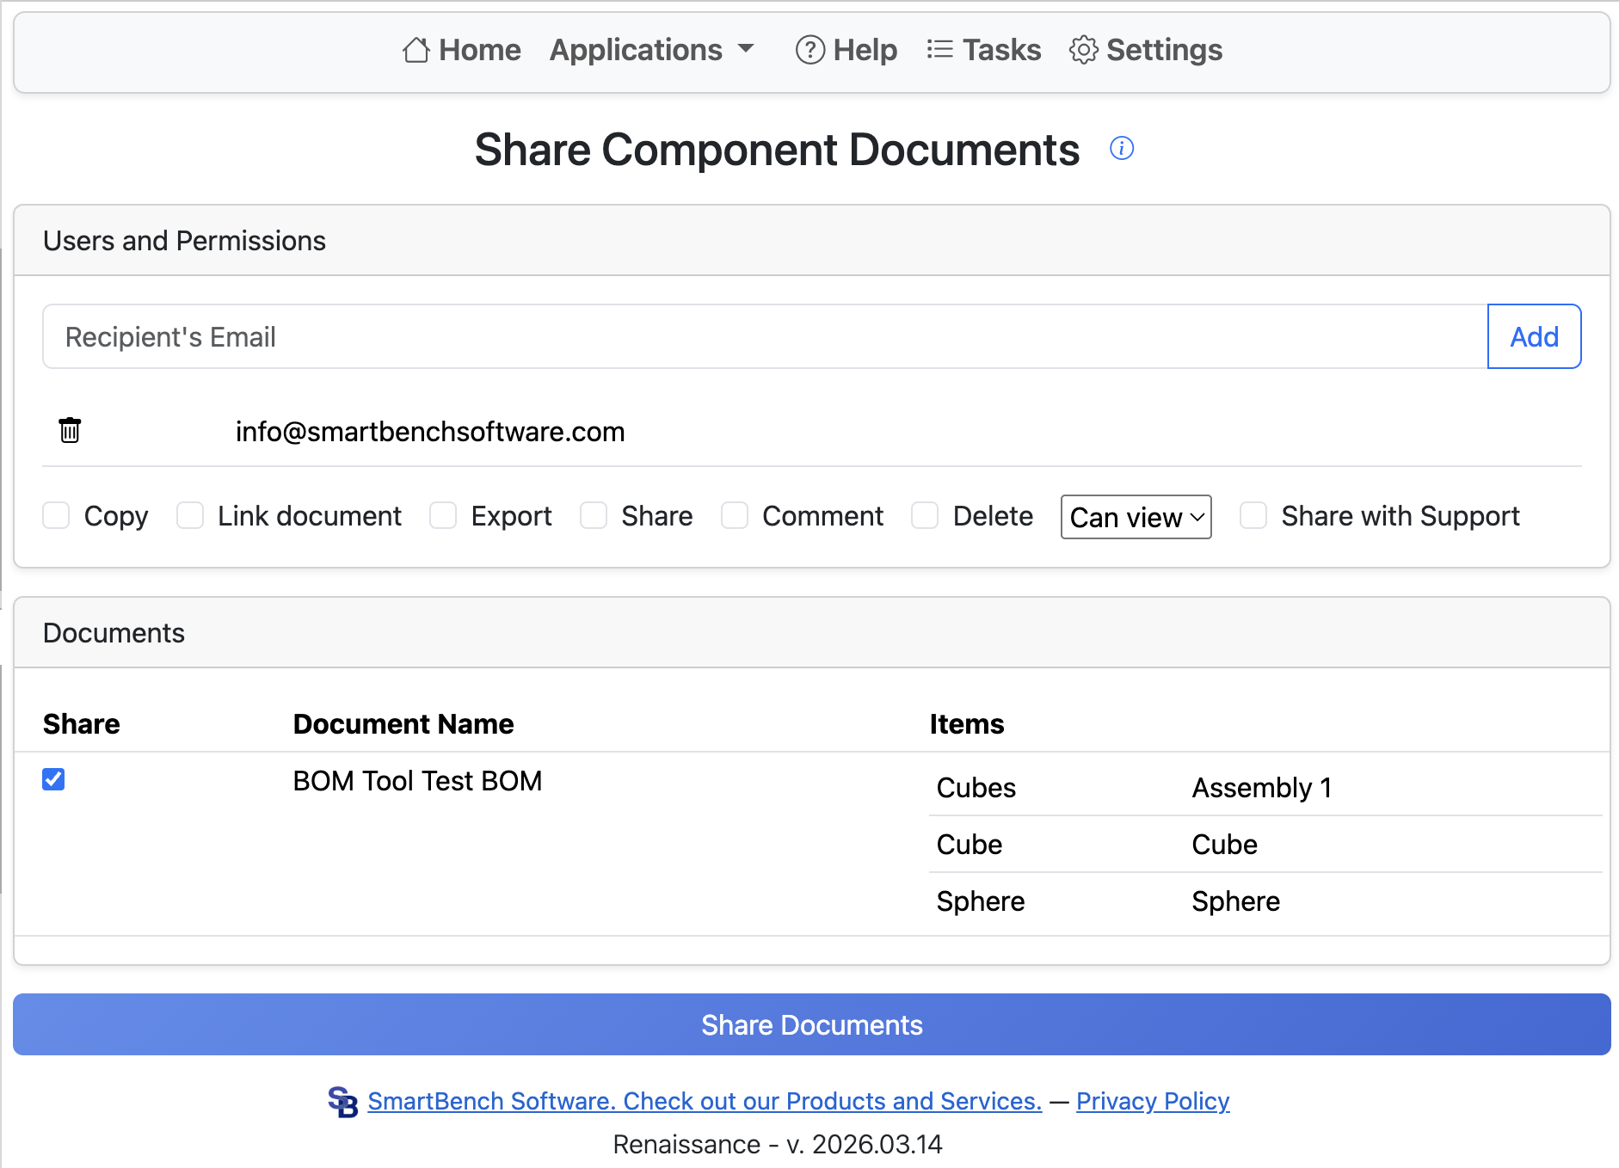Screen dimensions: 1619x1168
Task: Click the Recipient's Email input field
Action: pos(602,336)
